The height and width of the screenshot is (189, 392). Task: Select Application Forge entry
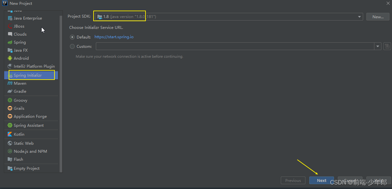(31, 116)
